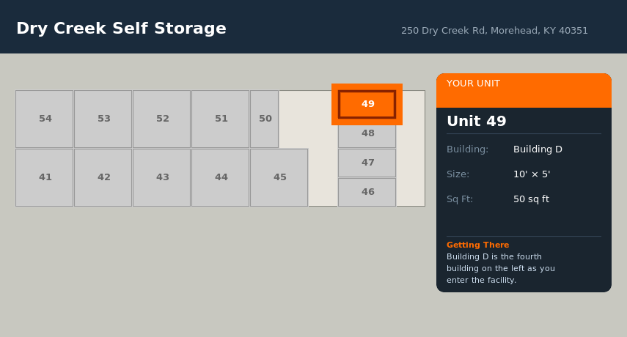Viewport: 627px width, 337px height.
Task: Click the Dry Creek Self Storage title
Action: pos(121,29)
